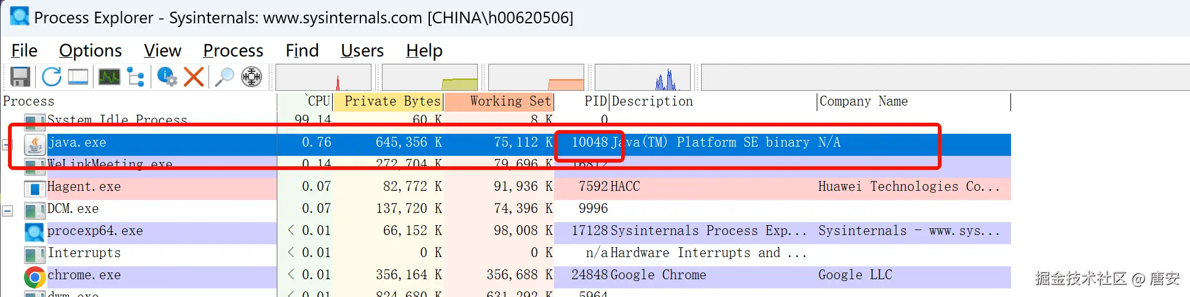This screenshot has width=1190, height=297.
Task: Click the Java(TM) Platform SE binary description
Action: pos(710,143)
